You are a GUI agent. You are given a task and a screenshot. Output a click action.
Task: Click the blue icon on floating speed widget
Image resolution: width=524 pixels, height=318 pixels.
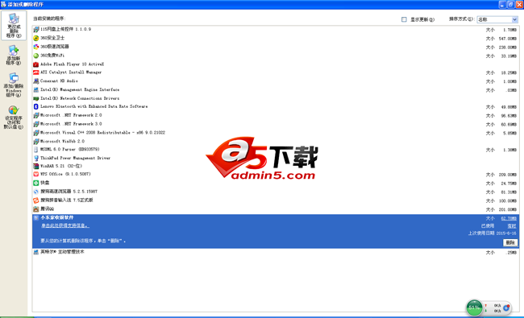pyautogui.click(x=506, y=308)
